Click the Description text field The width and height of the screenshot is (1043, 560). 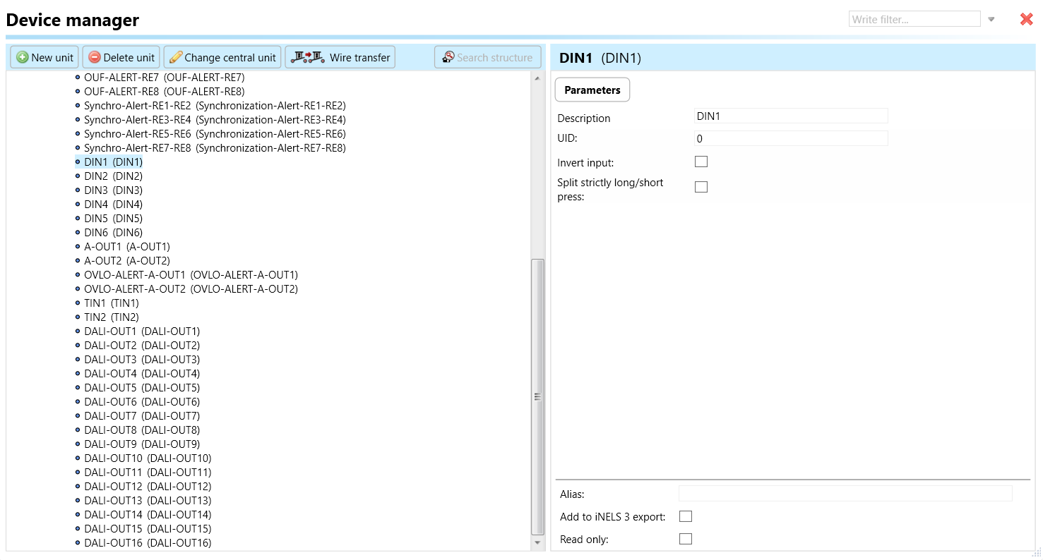790,116
